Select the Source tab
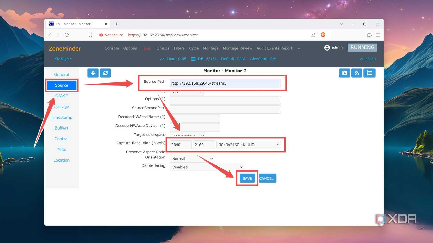The width and height of the screenshot is (433, 243). coord(62,85)
